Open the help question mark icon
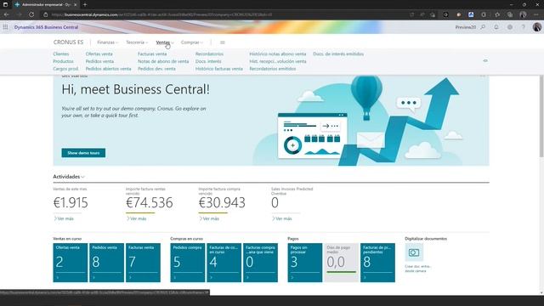This screenshot has height=306, width=544. (x=524, y=27)
